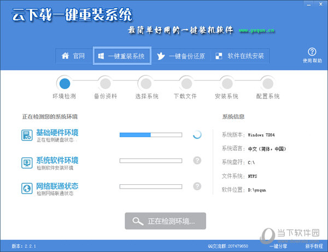
Task: Click the bird icon next to 一键备份还原
Action: pyautogui.click(x=161, y=56)
